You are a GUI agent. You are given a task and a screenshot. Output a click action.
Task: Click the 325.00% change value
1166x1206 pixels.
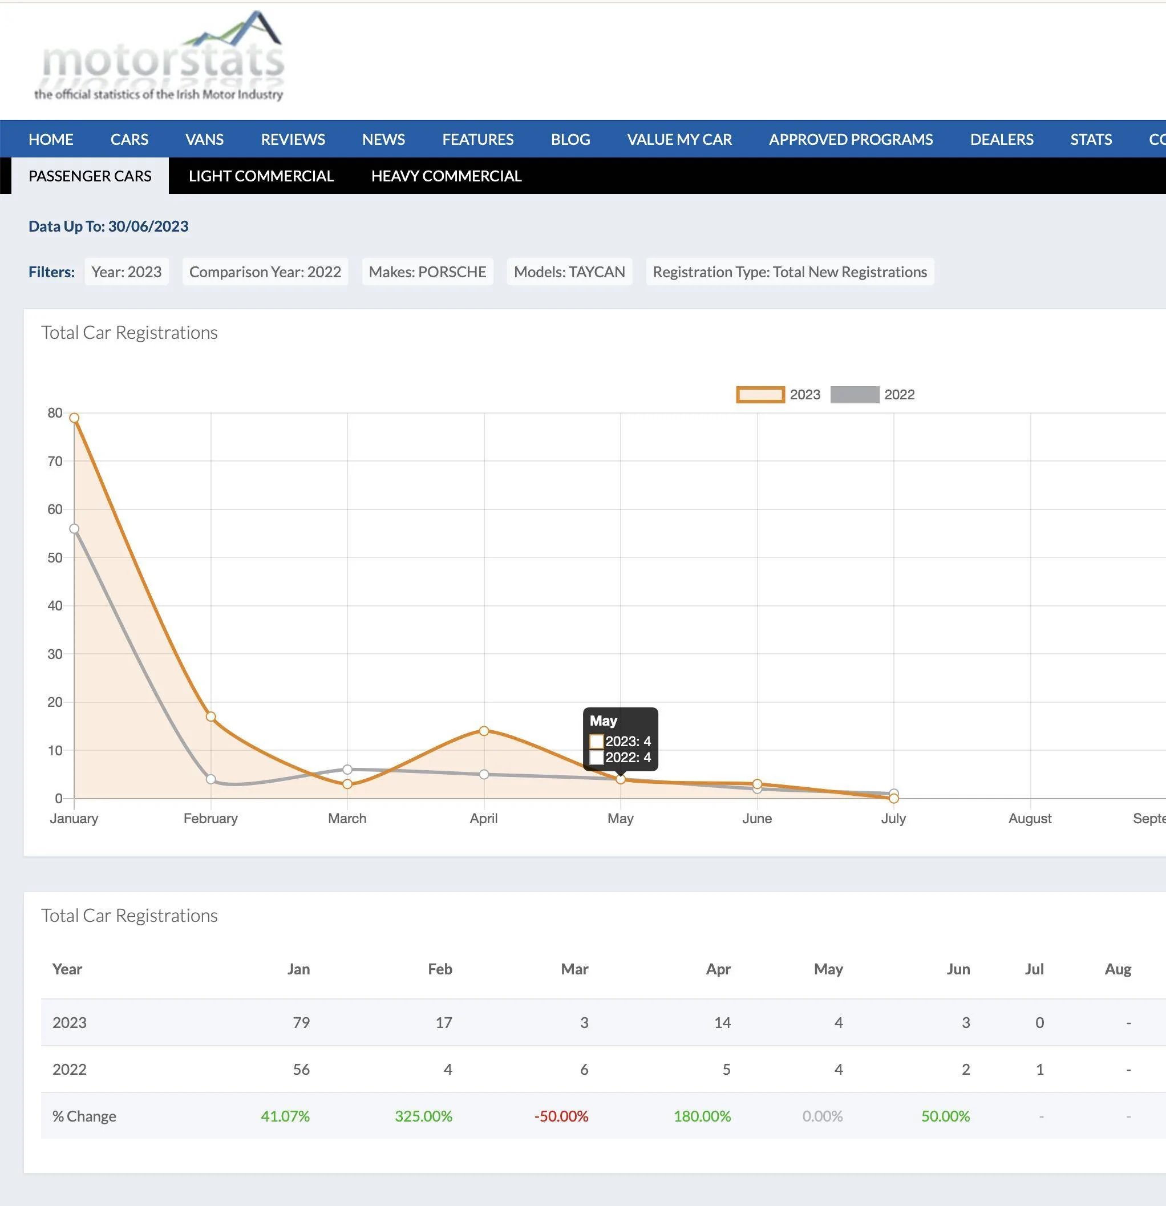(423, 1116)
